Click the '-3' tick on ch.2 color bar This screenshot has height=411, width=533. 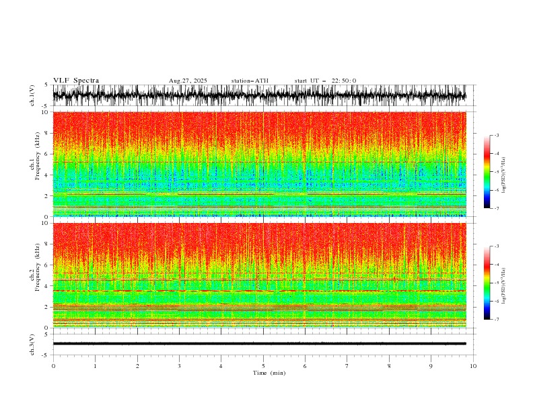[x=496, y=246]
